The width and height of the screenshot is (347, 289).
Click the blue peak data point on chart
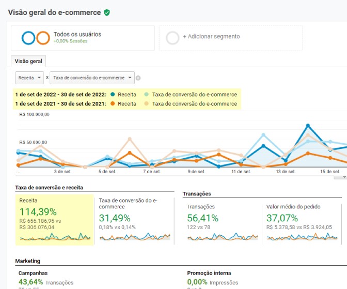pyautogui.click(x=308, y=125)
